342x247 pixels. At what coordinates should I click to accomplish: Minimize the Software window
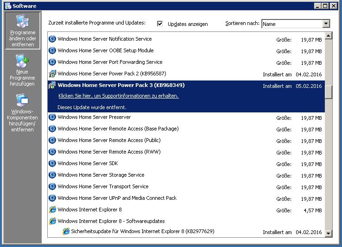click(x=317, y=6)
